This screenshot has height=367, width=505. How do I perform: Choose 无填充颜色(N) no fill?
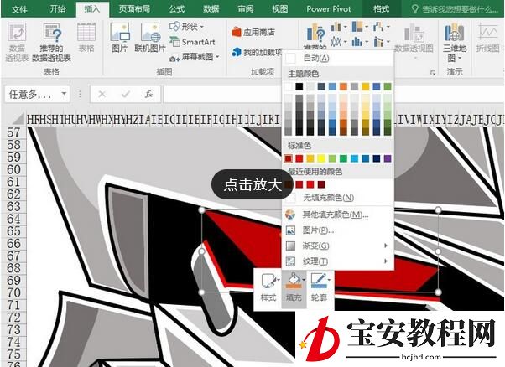click(x=337, y=198)
